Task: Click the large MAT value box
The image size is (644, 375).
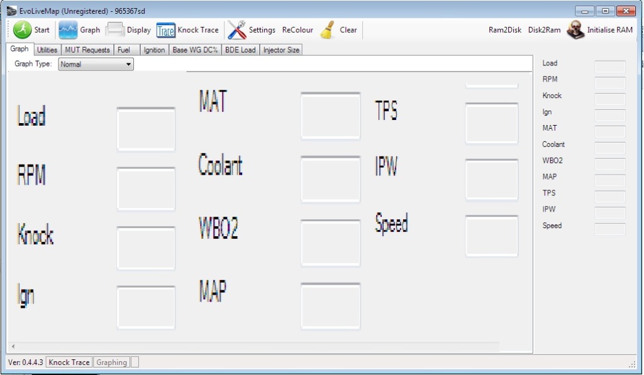Action: click(x=330, y=116)
